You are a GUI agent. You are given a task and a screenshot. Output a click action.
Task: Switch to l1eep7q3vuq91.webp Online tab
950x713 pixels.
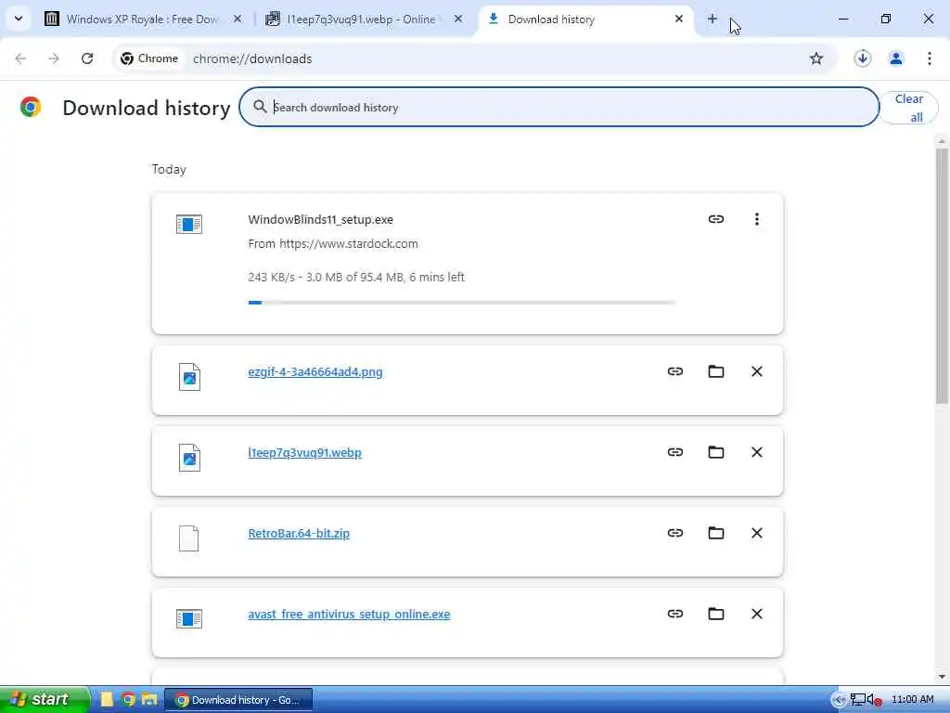point(366,19)
